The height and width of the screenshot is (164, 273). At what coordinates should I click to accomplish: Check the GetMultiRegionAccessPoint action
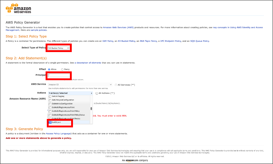tap(50, 108)
